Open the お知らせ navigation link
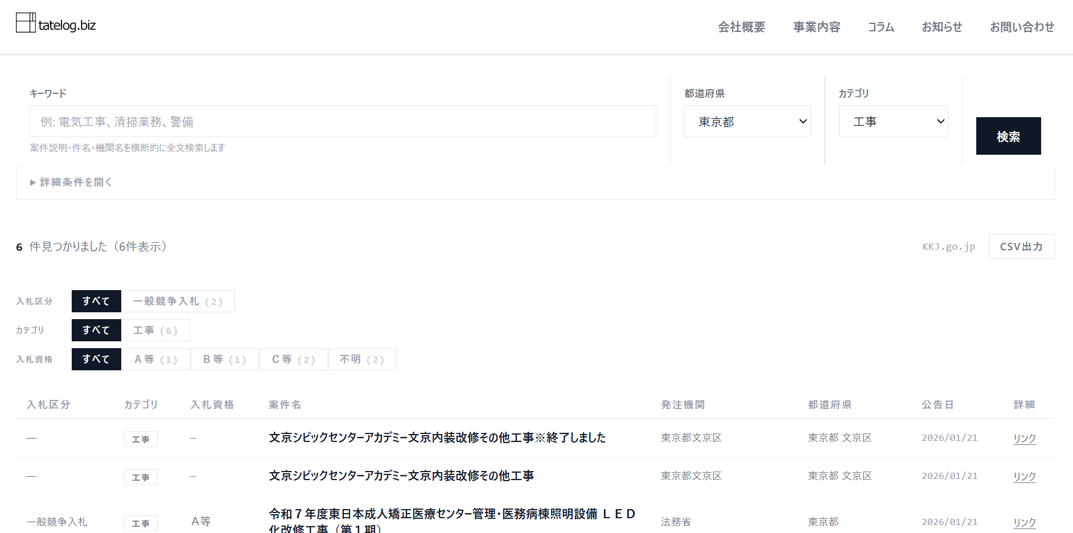This screenshot has width=1073, height=533. coord(941,27)
